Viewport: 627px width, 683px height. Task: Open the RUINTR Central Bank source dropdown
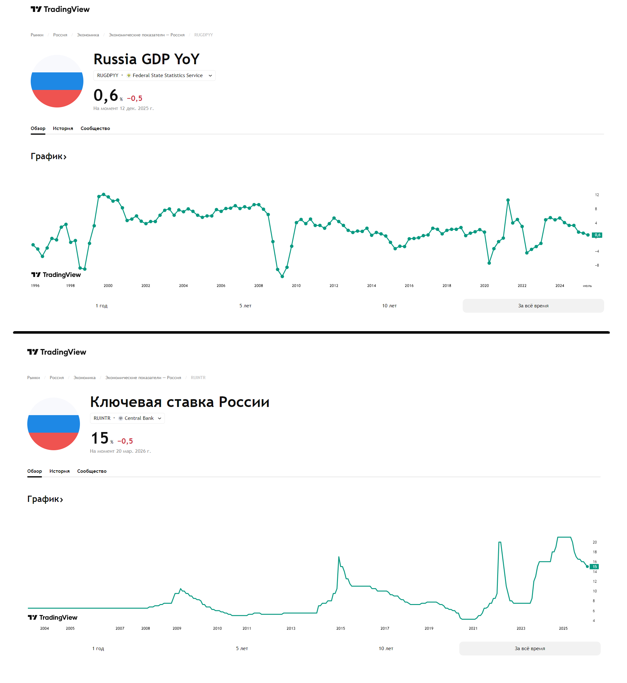127,418
